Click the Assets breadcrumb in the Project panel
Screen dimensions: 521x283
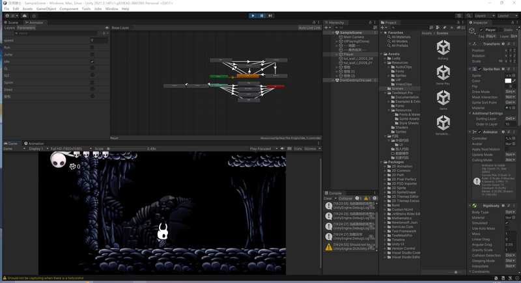click(427, 33)
